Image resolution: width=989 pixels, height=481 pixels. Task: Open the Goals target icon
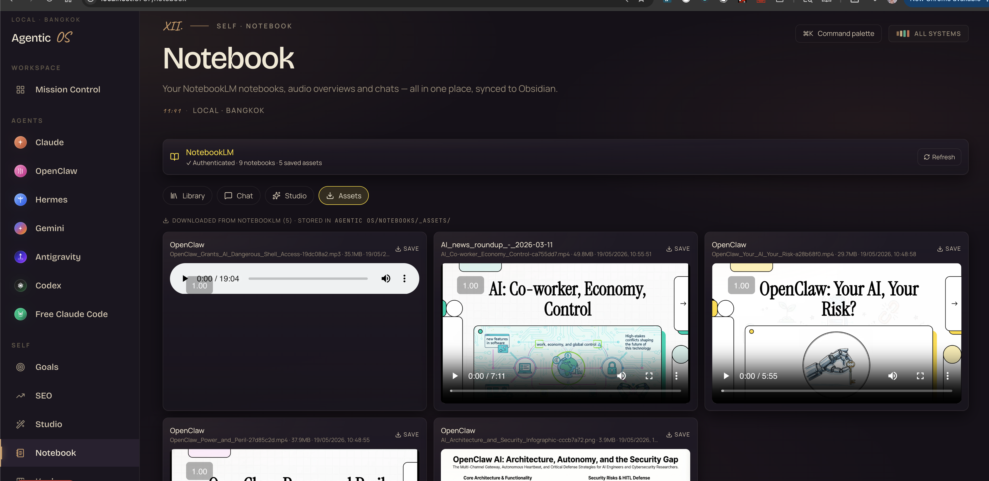coord(20,367)
